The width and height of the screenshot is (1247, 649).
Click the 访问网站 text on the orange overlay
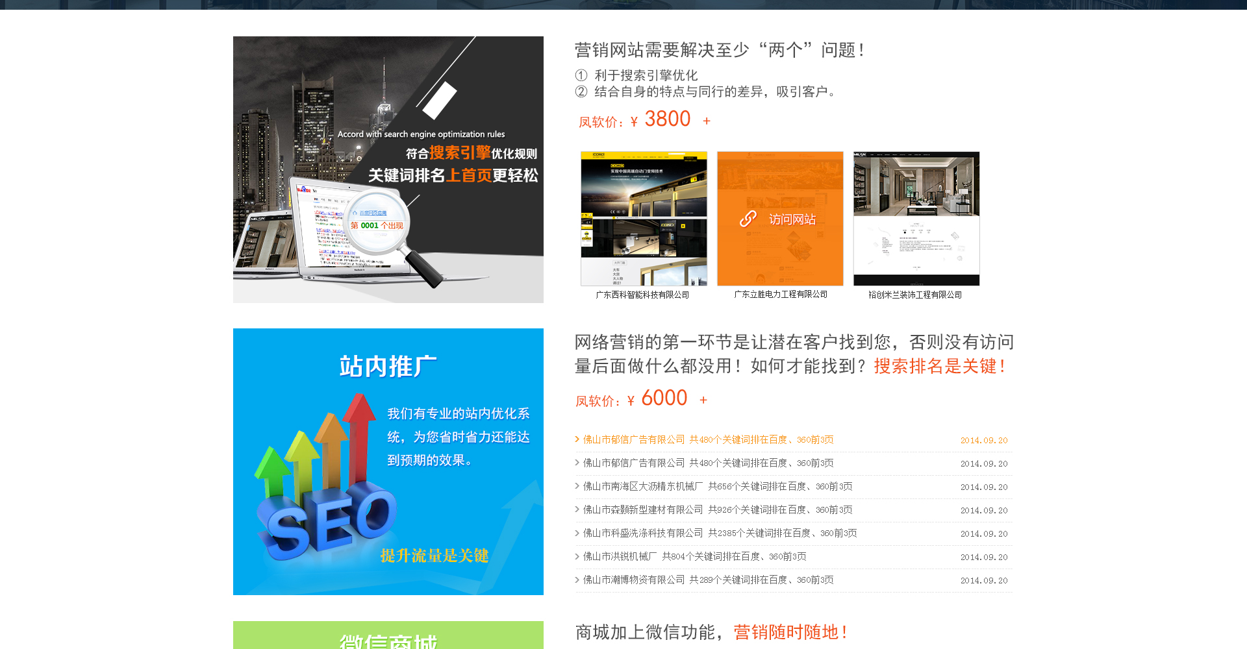792,219
